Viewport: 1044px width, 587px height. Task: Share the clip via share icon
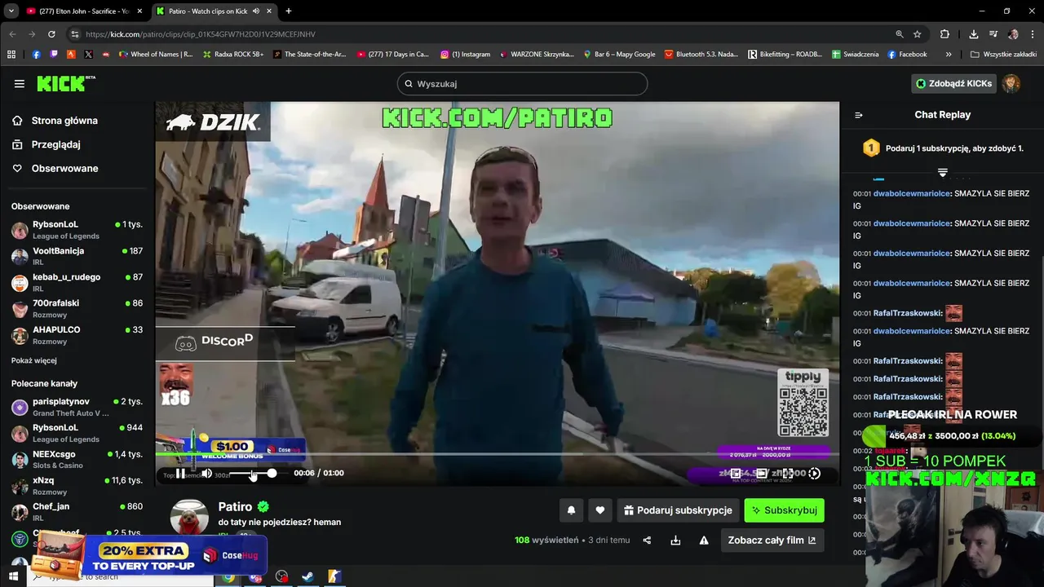coord(647,540)
